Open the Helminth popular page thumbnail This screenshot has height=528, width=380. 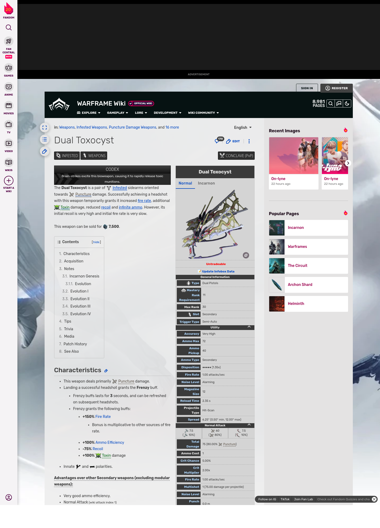point(277,304)
